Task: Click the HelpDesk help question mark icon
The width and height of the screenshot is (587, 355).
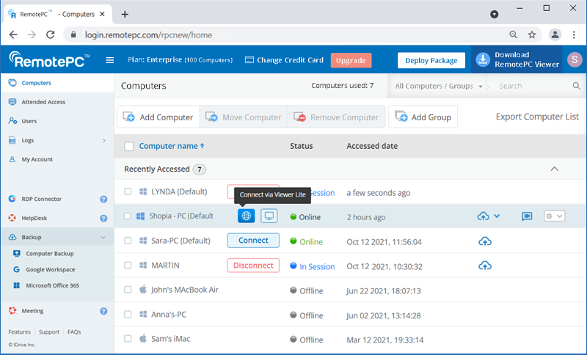Action: pos(103,218)
